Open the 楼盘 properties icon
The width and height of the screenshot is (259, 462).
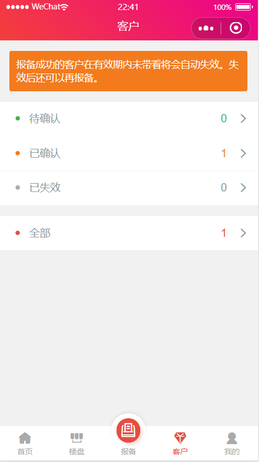(77, 438)
